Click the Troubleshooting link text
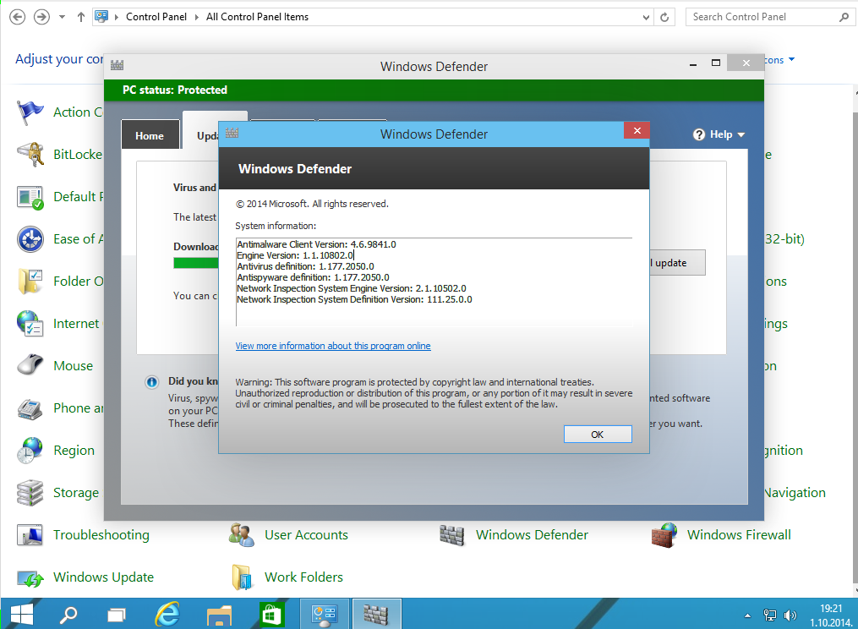 click(x=101, y=535)
